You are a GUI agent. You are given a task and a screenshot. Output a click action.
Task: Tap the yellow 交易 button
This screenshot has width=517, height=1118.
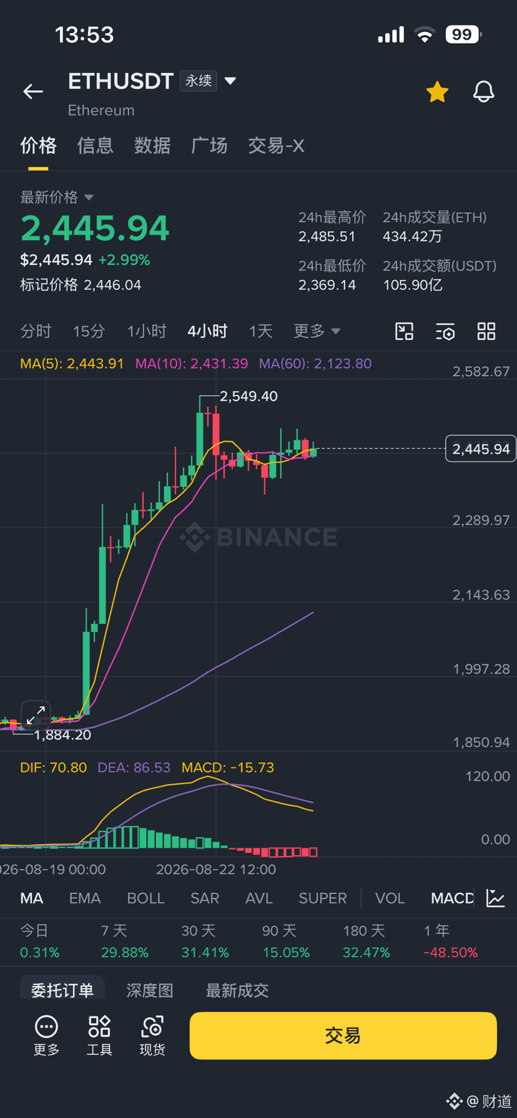pos(343,1036)
